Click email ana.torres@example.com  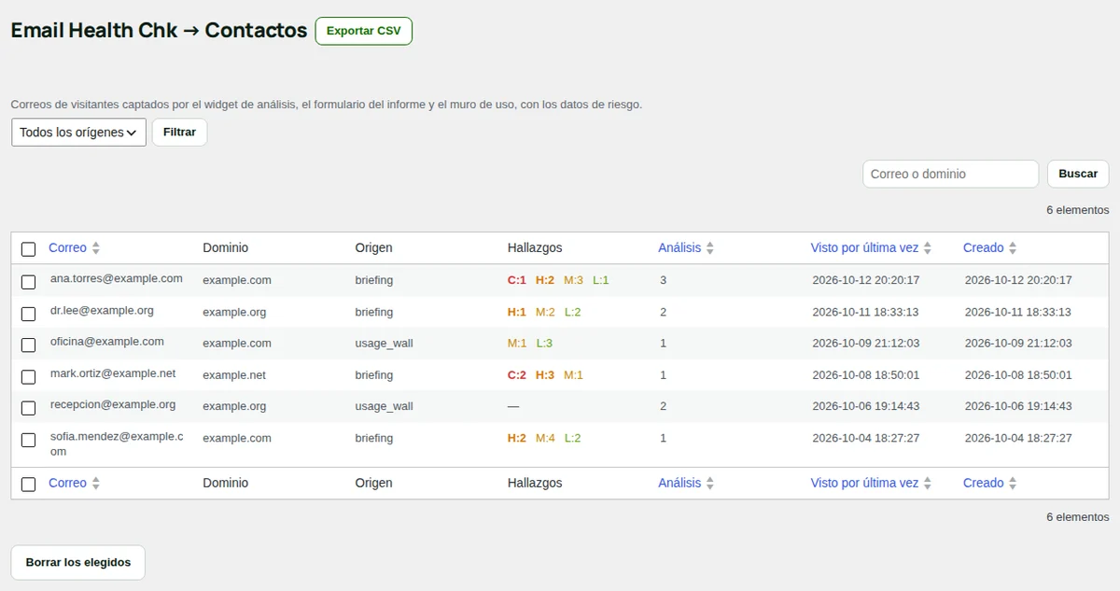click(x=117, y=278)
